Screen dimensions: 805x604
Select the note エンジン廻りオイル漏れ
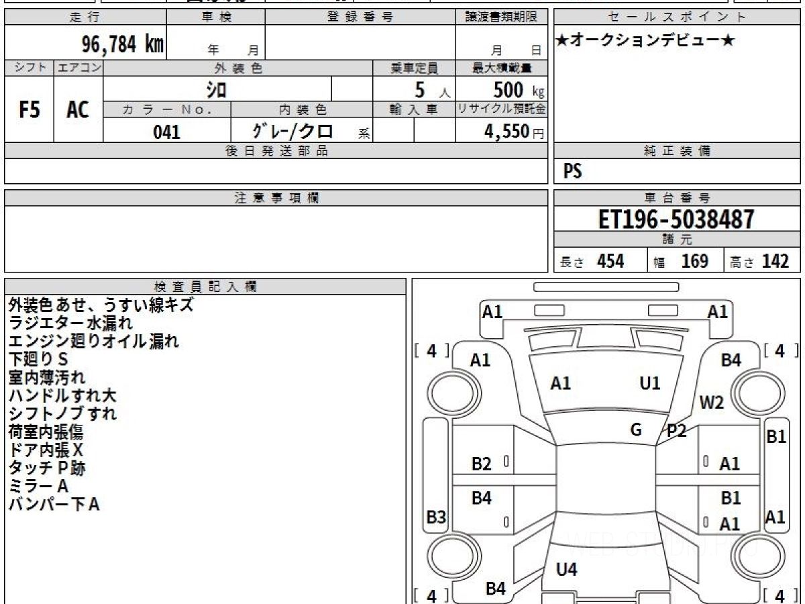pyautogui.click(x=93, y=341)
